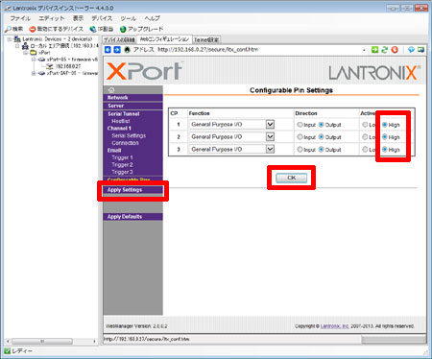Click the monitor icon at address bar end
This screenshot has width=432, height=359.
[x=420, y=50]
